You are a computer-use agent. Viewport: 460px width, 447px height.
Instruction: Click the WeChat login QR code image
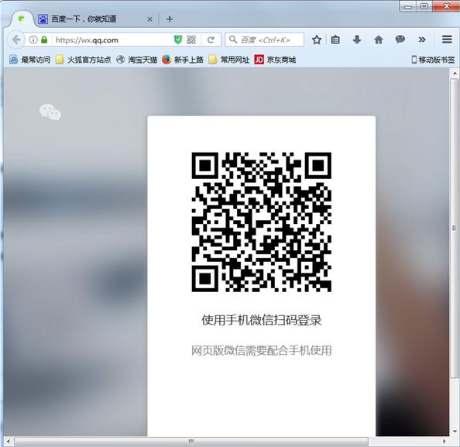[x=262, y=222]
